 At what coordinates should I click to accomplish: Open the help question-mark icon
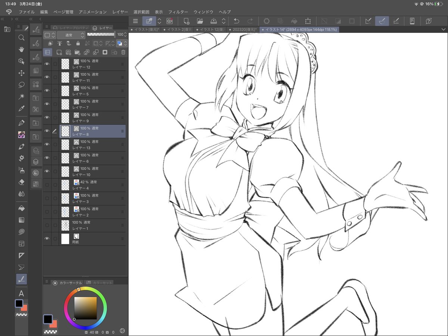tap(429, 21)
